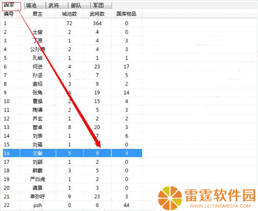Select the row for 何进

pyautogui.click(x=72, y=67)
